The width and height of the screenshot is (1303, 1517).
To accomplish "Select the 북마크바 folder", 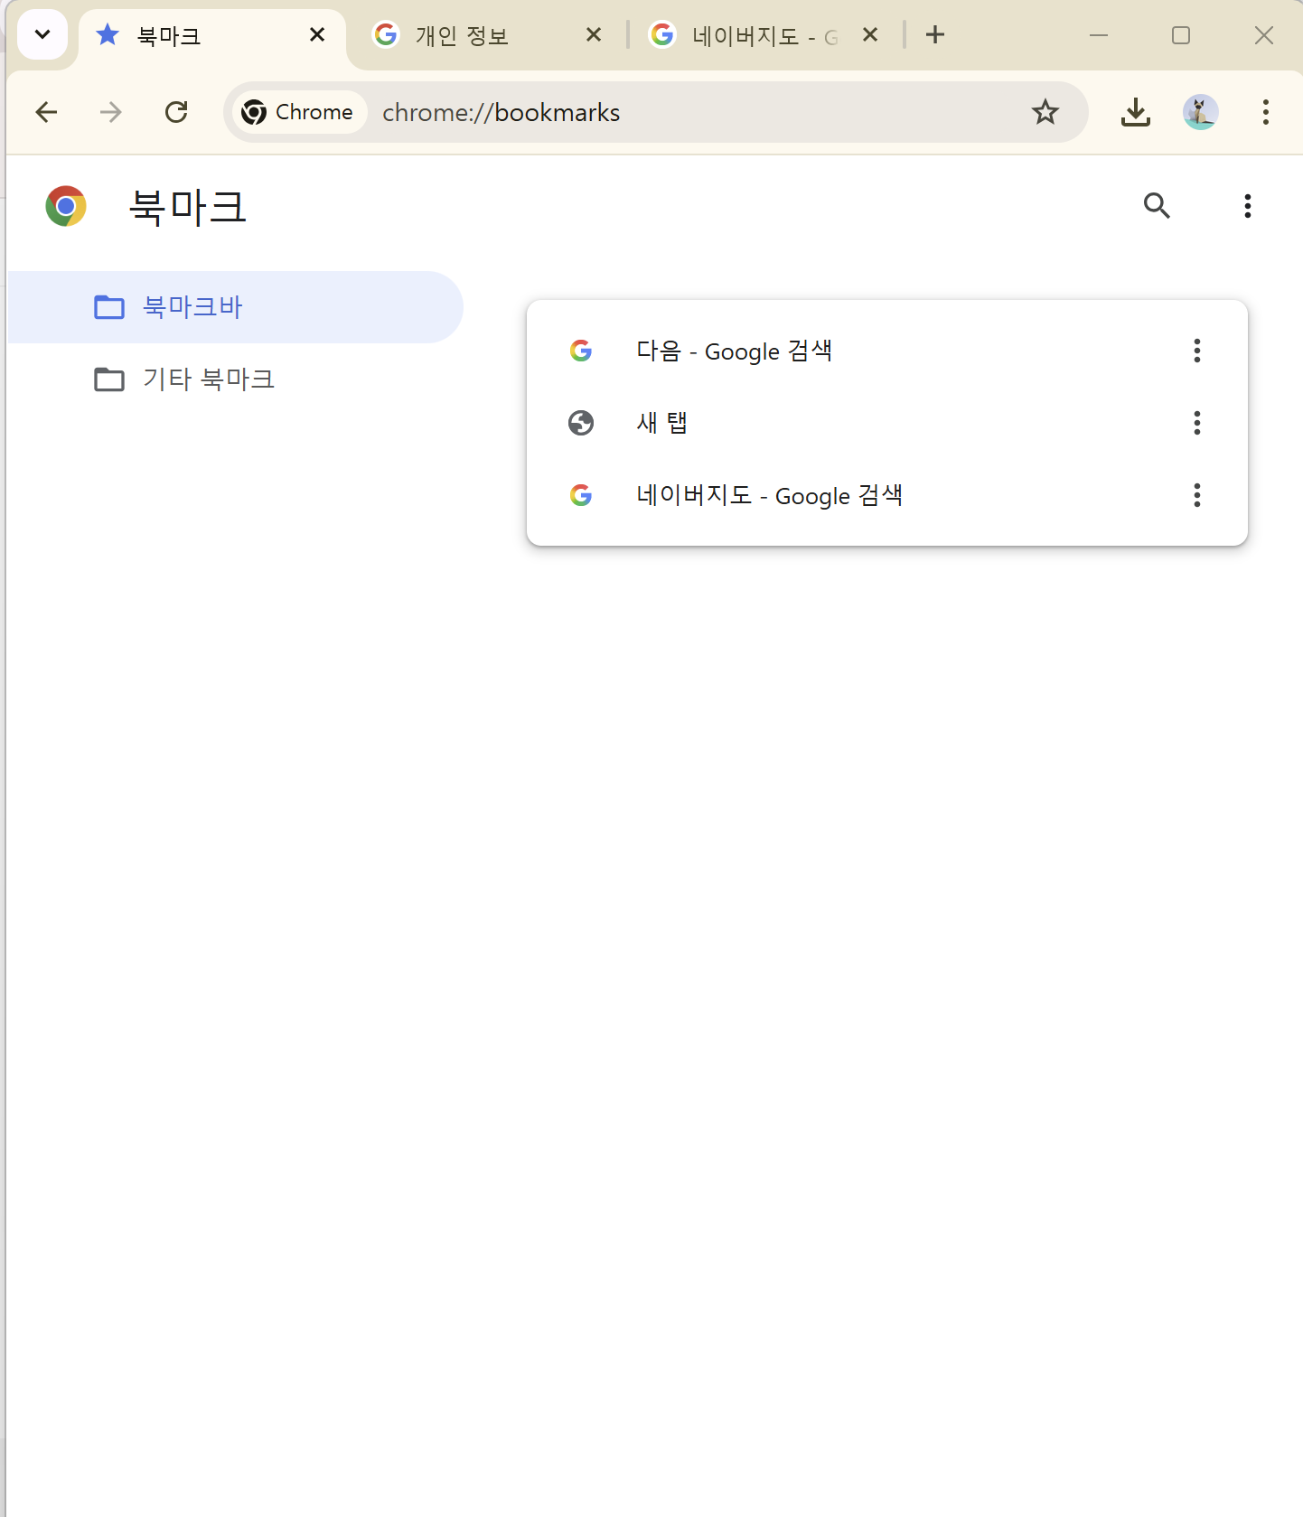I will pyautogui.click(x=236, y=307).
